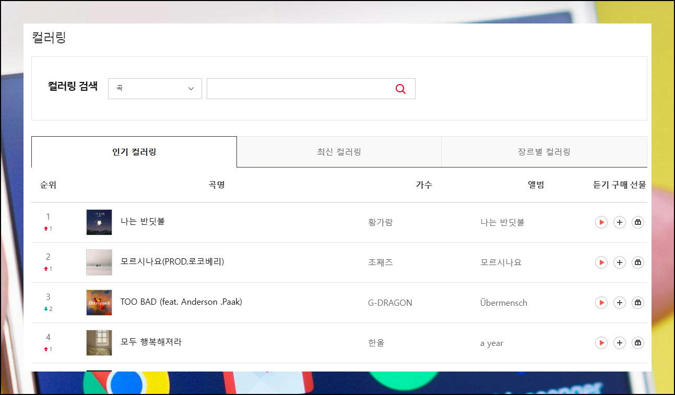Open the 곡 search type dropdown
Image resolution: width=675 pixels, height=395 pixels.
[155, 89]
